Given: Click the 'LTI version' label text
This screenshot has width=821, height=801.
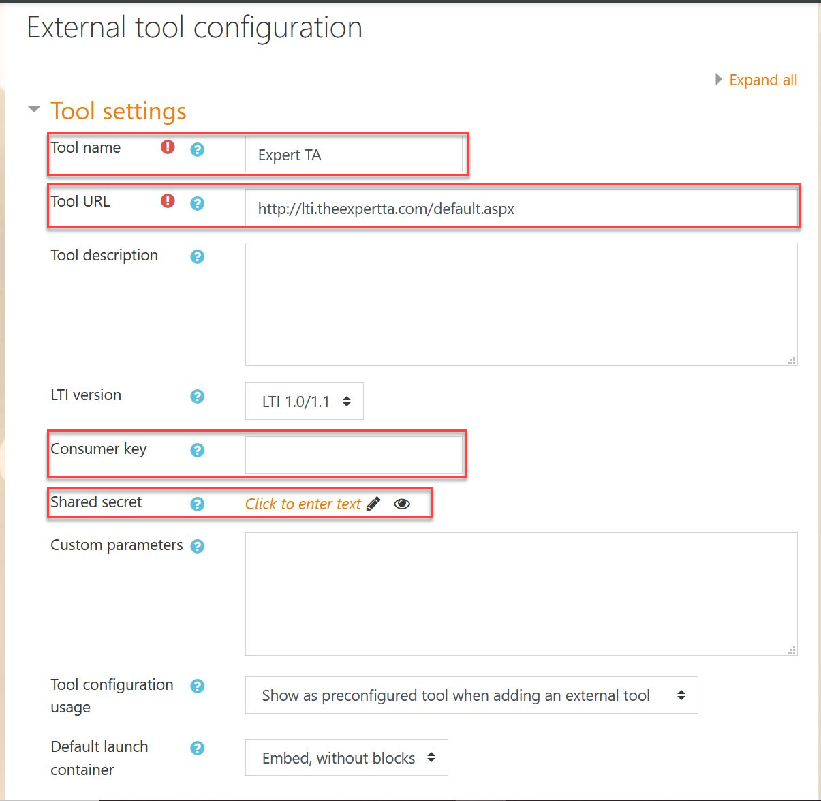Looking at the screenshot, I should click(x=86, y=395).
